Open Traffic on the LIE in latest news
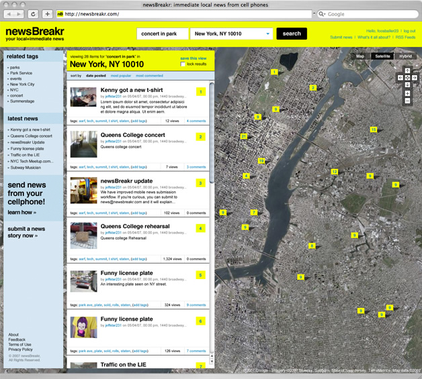422x379 pixels. [25, 155]
